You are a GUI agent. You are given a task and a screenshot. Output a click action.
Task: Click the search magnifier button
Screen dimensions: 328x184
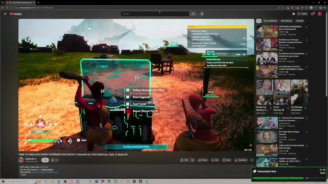pos(193,14)
